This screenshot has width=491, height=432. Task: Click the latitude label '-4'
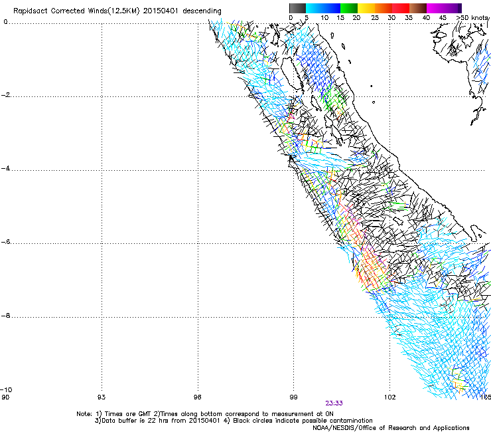pyautogui.click(x=5, y=168)
